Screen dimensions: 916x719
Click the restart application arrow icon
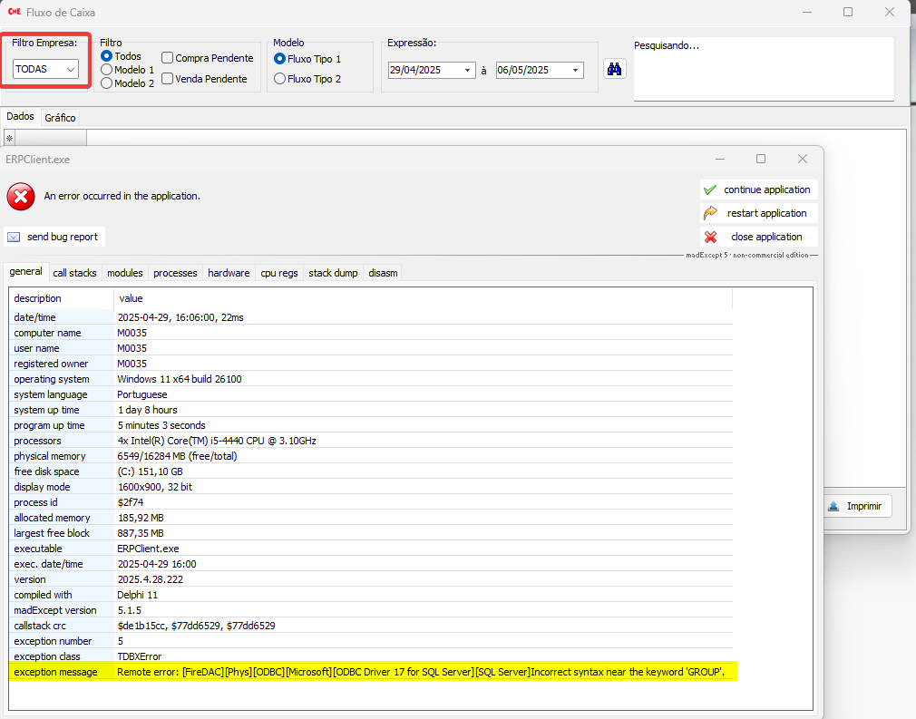coord(710,213)
